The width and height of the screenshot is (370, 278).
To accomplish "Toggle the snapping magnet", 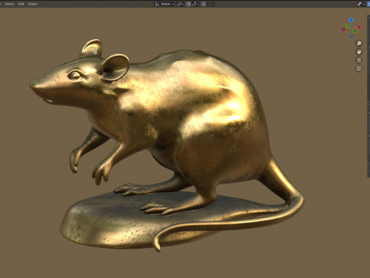I will [x=188, y=4].
